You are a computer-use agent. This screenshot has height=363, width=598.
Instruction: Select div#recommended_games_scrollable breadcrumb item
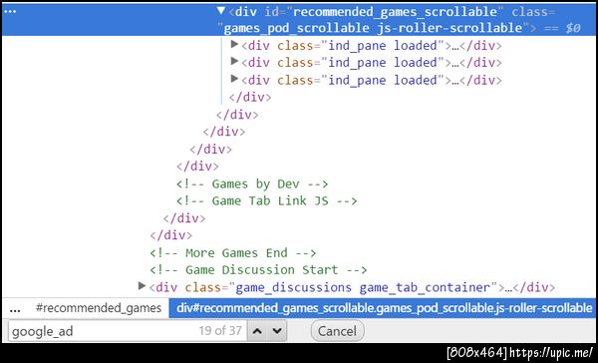point(383,308)
